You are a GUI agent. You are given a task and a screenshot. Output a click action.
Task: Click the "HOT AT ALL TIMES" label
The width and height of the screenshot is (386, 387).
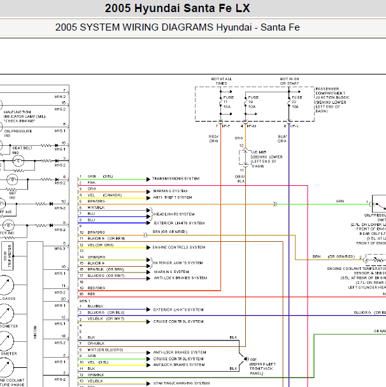(221, 81)
